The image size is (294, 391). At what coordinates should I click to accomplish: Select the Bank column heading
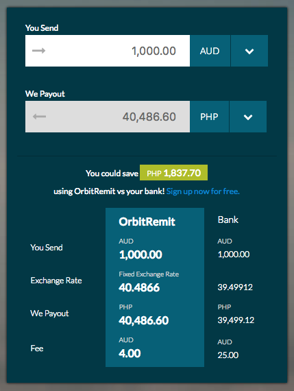pyautogui.click(x=228, y=220)
